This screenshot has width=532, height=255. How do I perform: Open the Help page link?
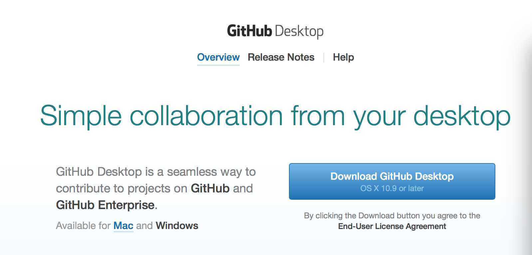click(x=343, y=57)
